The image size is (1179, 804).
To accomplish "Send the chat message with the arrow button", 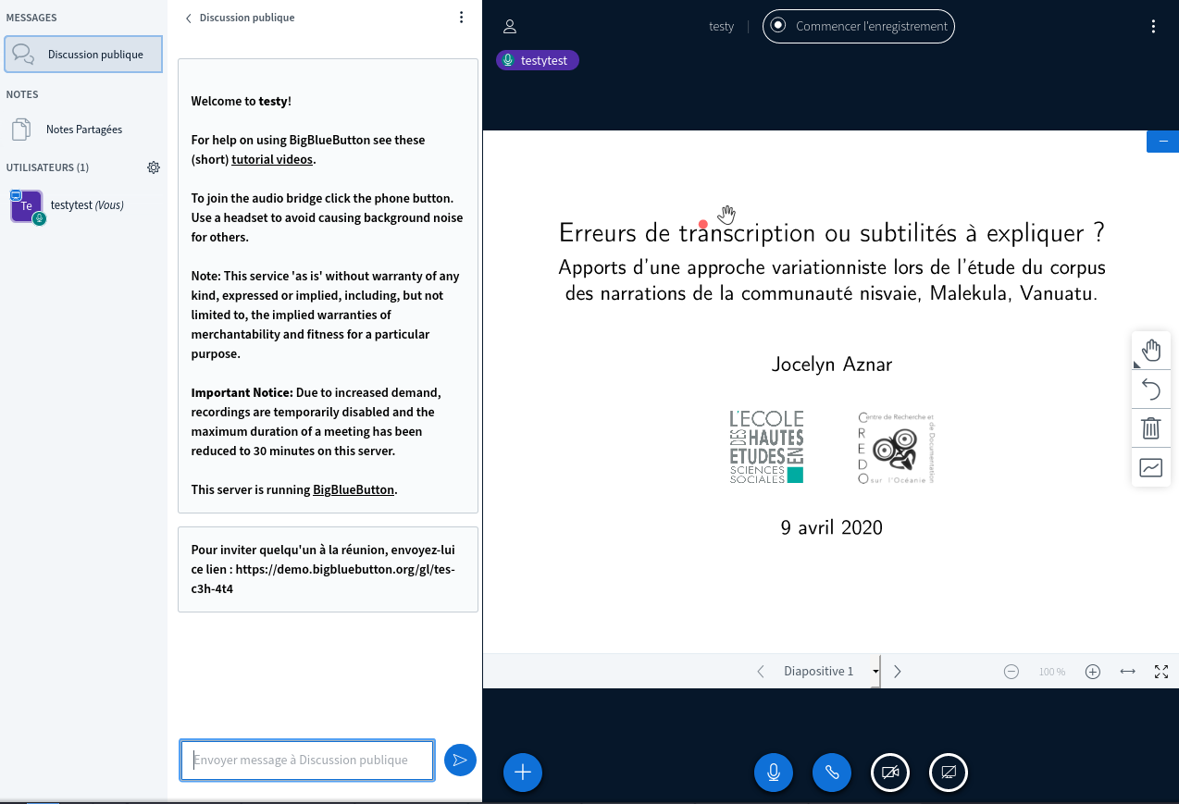I will 460,760.
